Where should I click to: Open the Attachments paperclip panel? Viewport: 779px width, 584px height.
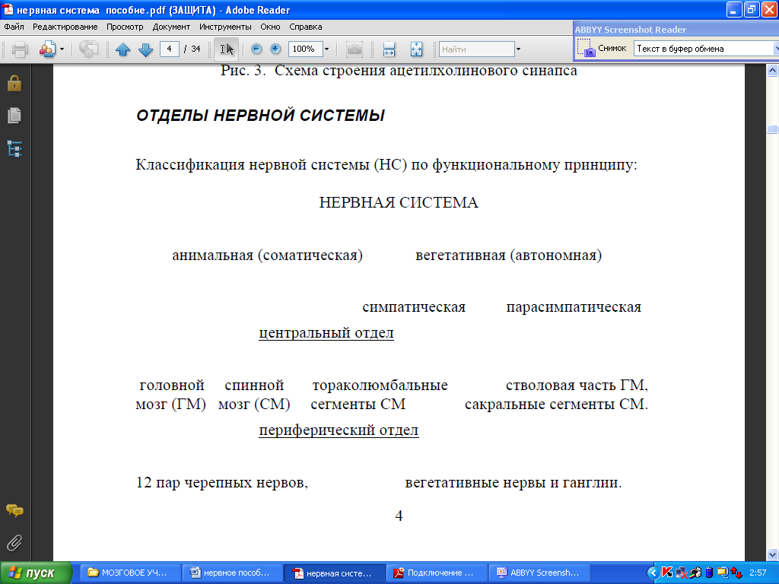coord(14,543)
